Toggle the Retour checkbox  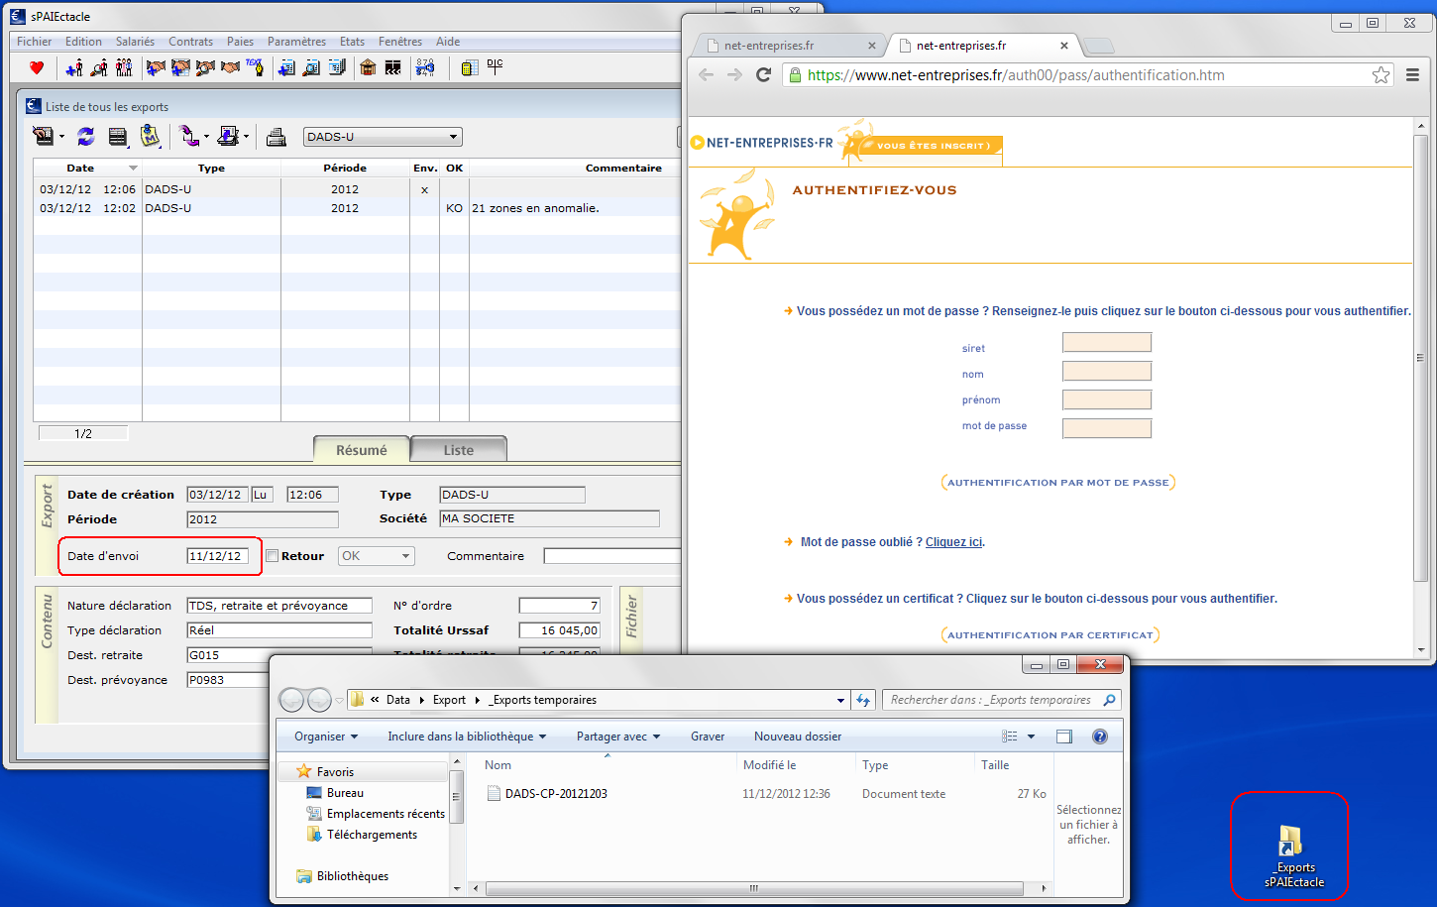click(x=273, y=556)
